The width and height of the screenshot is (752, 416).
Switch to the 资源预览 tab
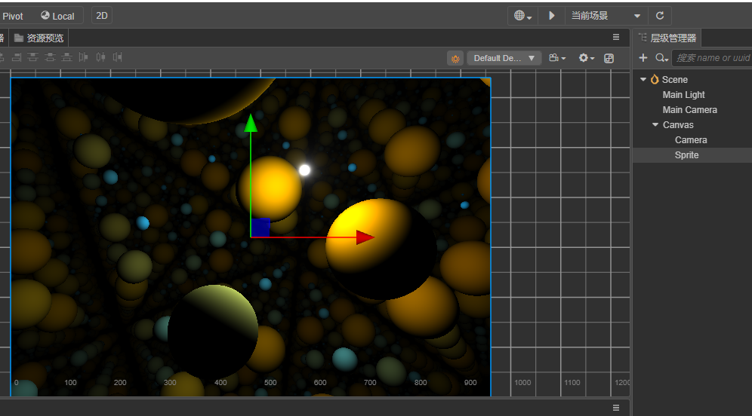[39, 38]
